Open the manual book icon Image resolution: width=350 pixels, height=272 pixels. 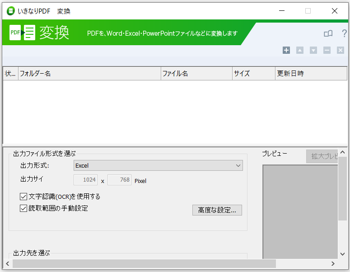[x=328, y=33]
